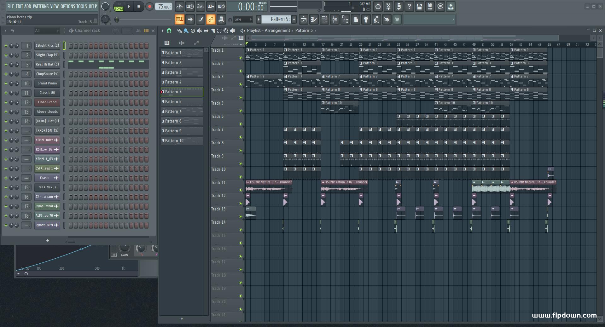Open the Playlist view icon

coord(304,20)
